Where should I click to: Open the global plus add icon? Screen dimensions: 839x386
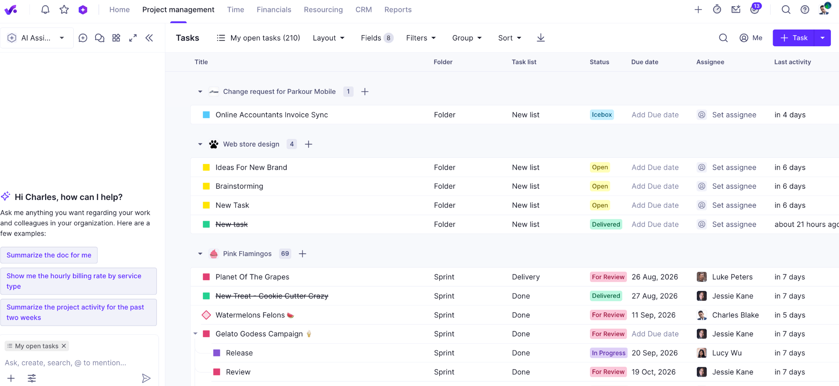coord(698,9)
